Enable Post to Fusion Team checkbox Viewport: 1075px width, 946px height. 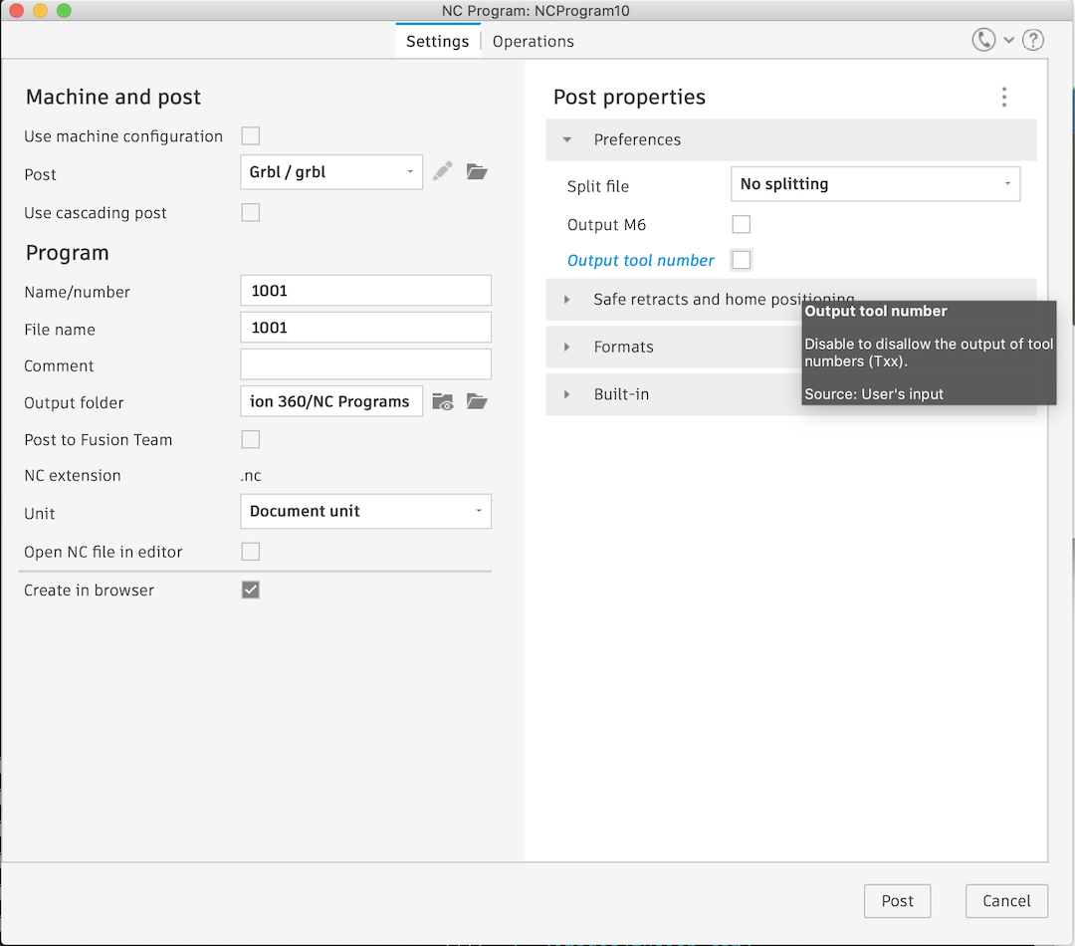point(250,439)
